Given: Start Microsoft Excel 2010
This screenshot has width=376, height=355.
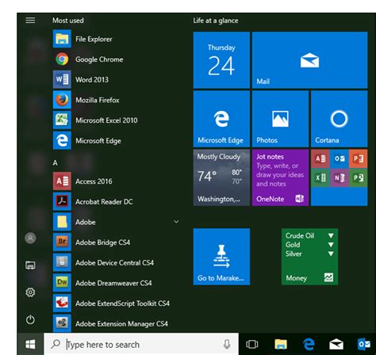Looking at the screenshot, I should click(117, 120).
